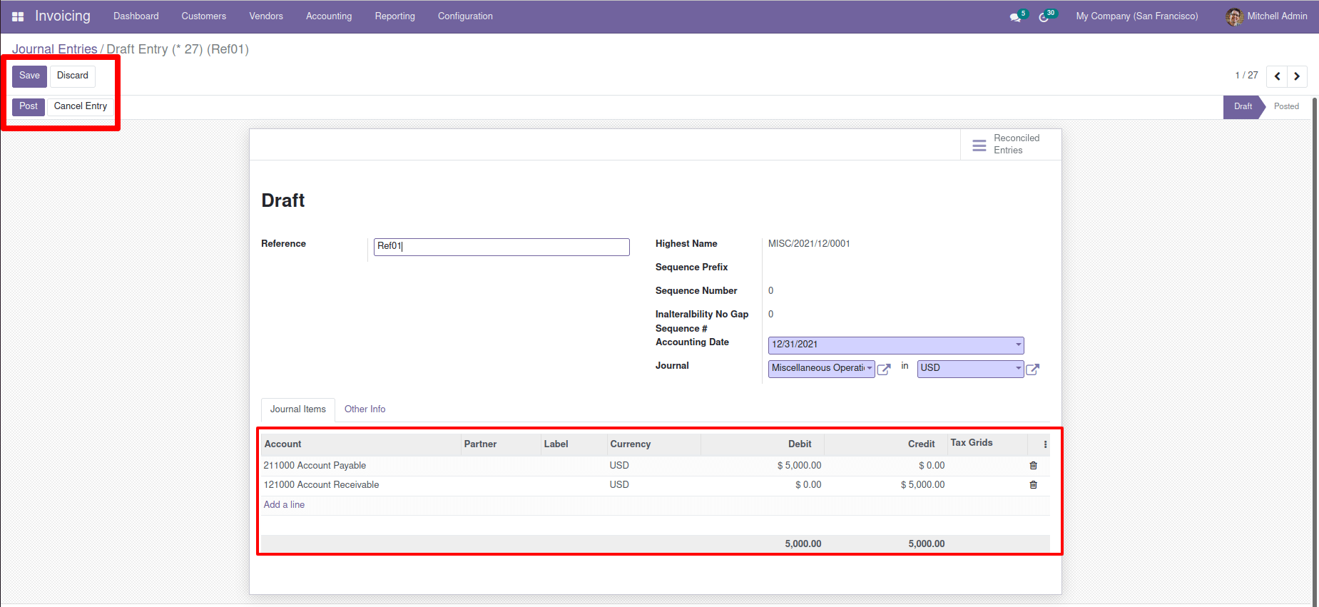Viewport: 1319px width, 607px height.
Task: Click the pager 1 / 27 counter
Action: pyautogui.click(x=1246, y=76)
